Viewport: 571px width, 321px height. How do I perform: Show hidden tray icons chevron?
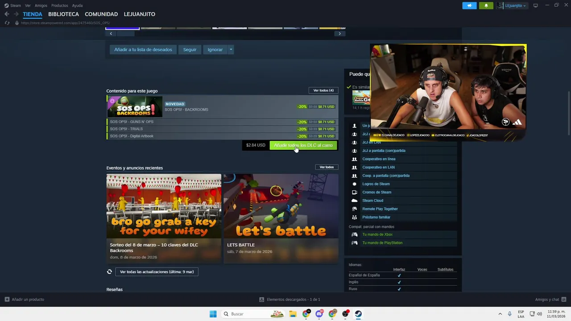pos(500,314)
